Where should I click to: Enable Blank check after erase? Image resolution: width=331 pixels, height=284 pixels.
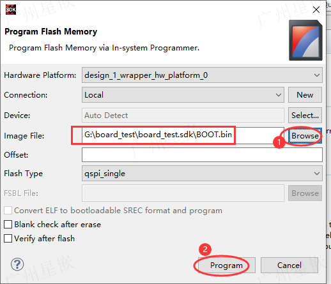(x=8, y=225)
